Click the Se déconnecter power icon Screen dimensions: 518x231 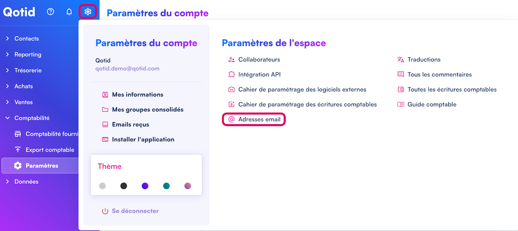[105, 211]
